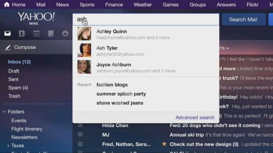Open the Inbox (12) folder
Screen dimensions: 273x153
coord(19,62)
